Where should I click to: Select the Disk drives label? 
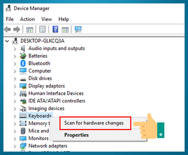[40, 78]
